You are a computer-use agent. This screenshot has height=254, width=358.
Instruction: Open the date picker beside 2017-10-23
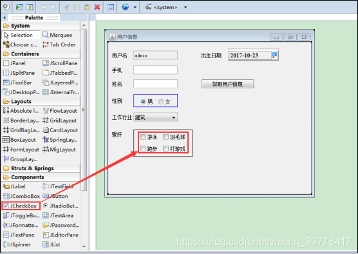pos(275,55)
